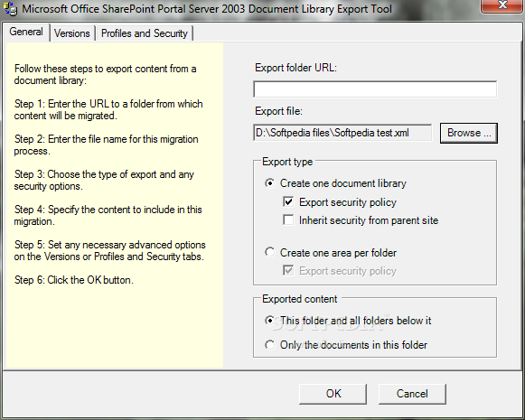
Task: Click the 'Export file:' label
Action: 278,111
